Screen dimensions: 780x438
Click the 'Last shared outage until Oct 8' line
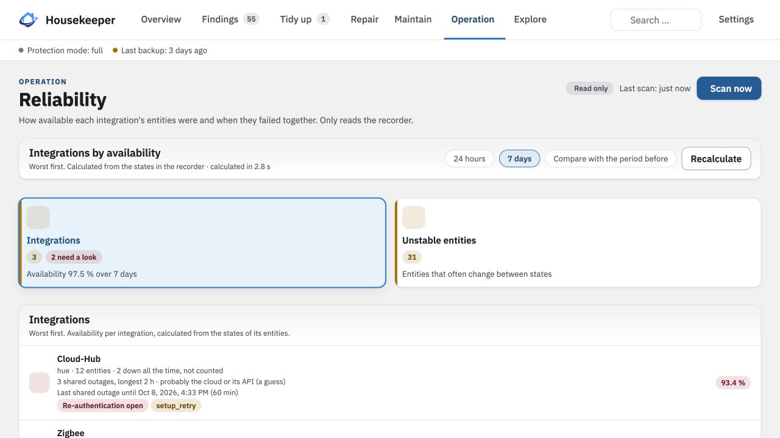coord(147,392)
